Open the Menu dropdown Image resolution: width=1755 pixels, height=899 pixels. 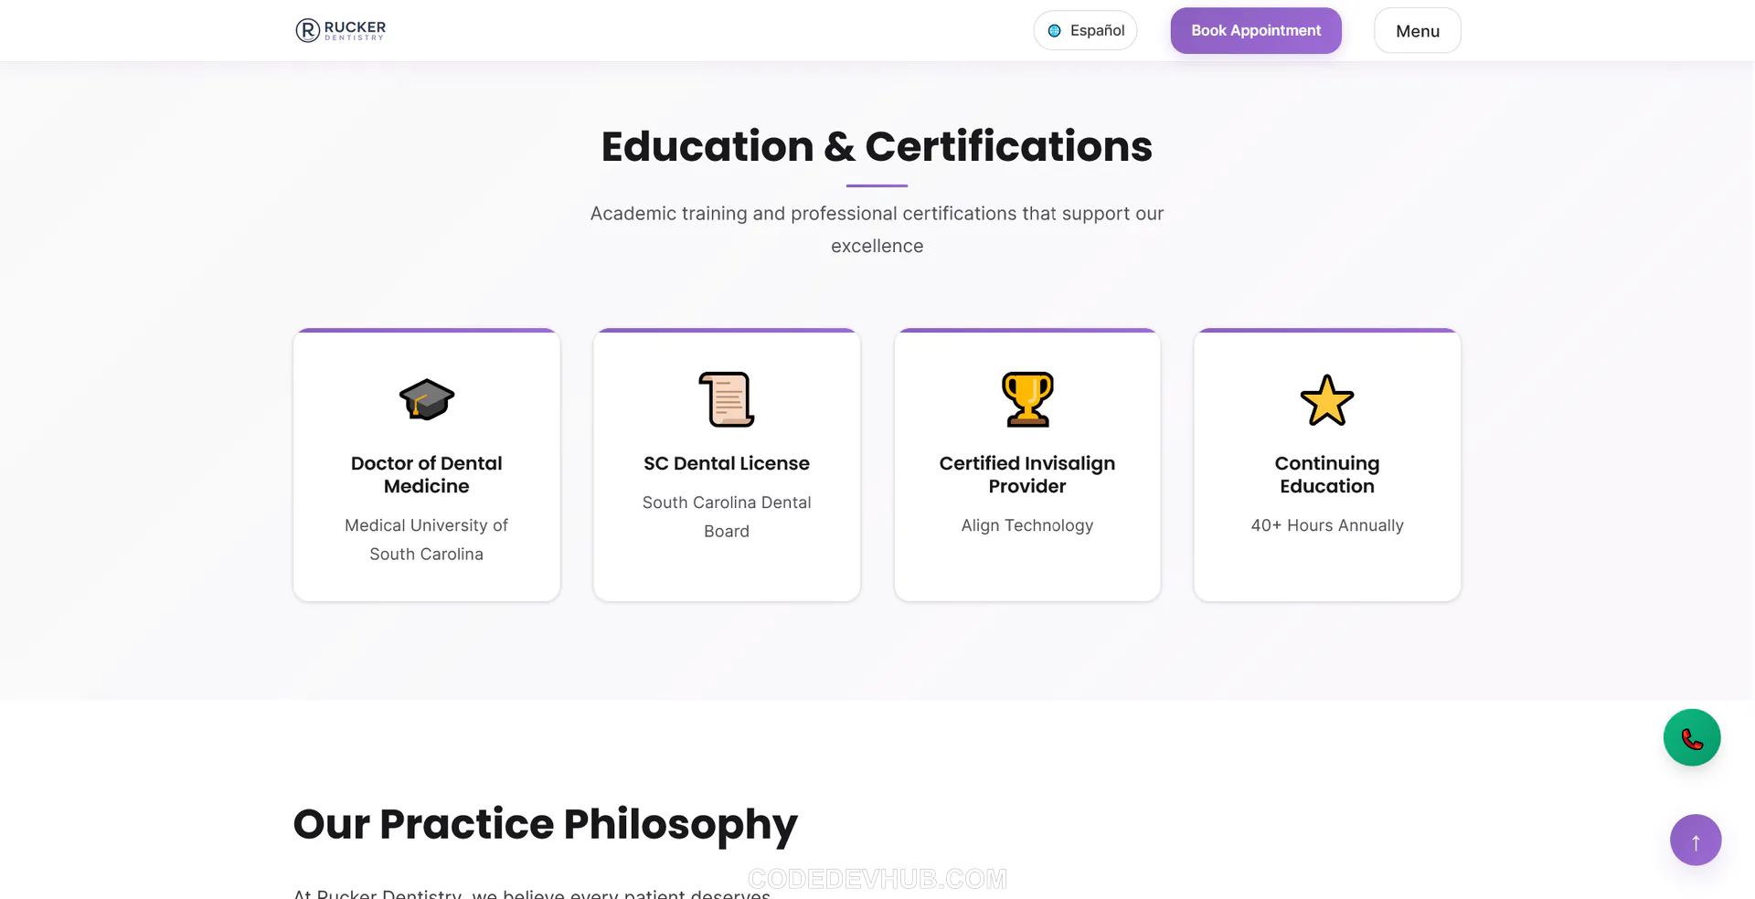coord(1417,31)
